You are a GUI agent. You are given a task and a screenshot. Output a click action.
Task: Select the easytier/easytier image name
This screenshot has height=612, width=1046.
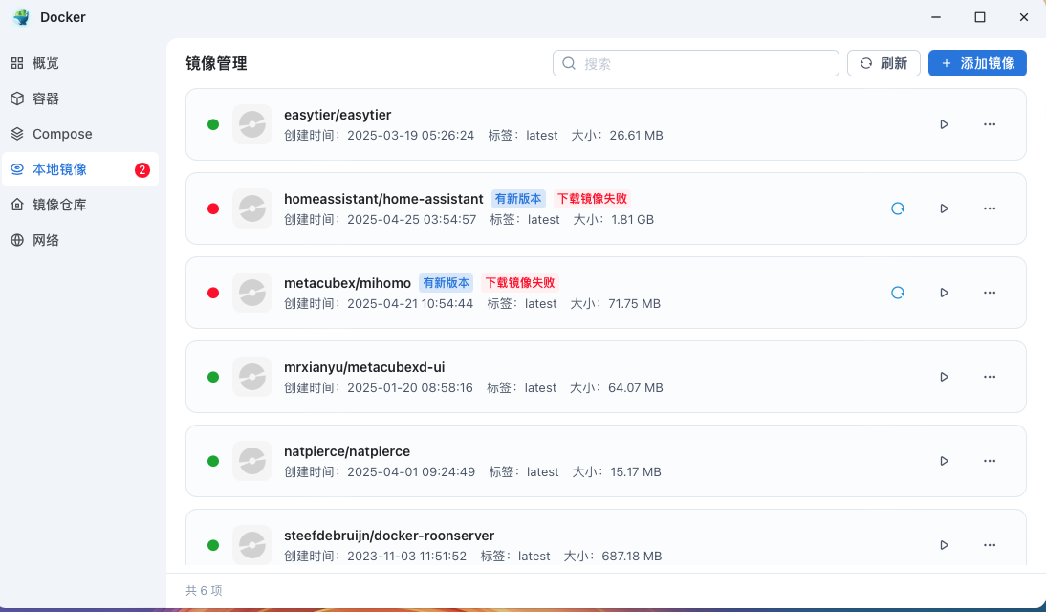click(338, 115)
